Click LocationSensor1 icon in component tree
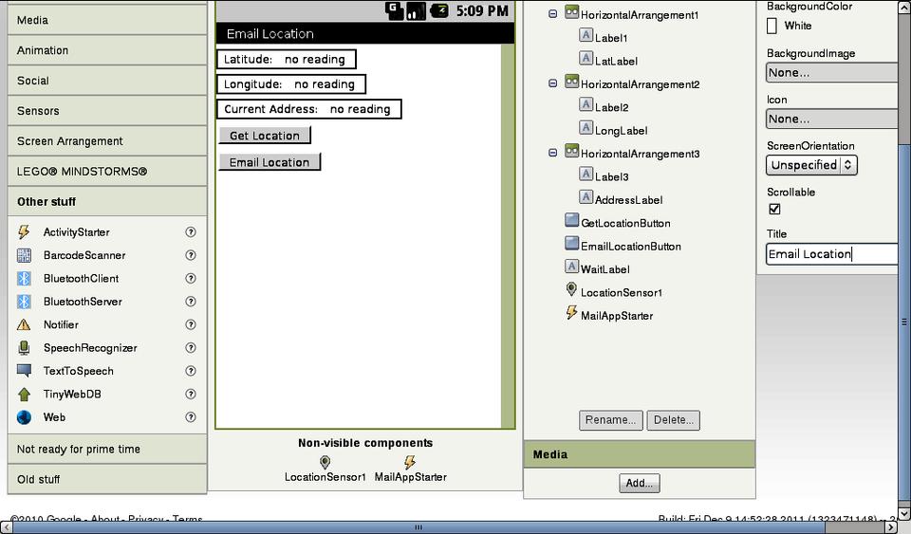 571,289
